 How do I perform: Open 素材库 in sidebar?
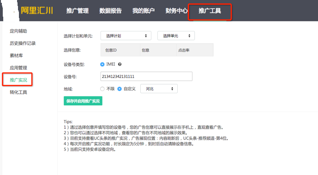tap(16, 55)
